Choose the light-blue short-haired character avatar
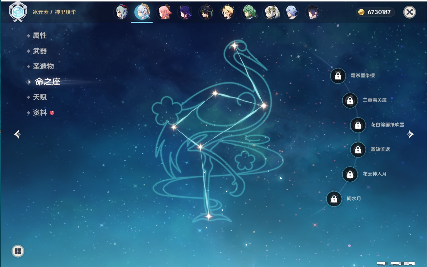The height and width of the screenshot is (267, 427). pos(292,12)
